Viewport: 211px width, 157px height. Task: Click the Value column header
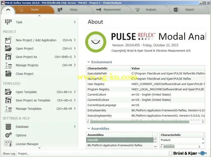[168, 68]
